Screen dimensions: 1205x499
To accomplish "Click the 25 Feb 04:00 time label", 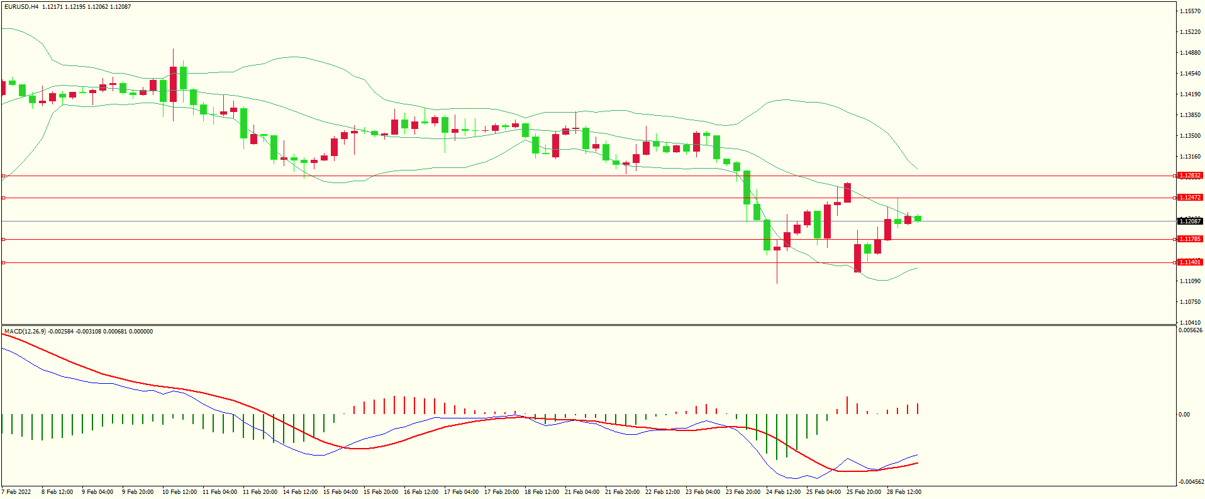I will 823,492.
